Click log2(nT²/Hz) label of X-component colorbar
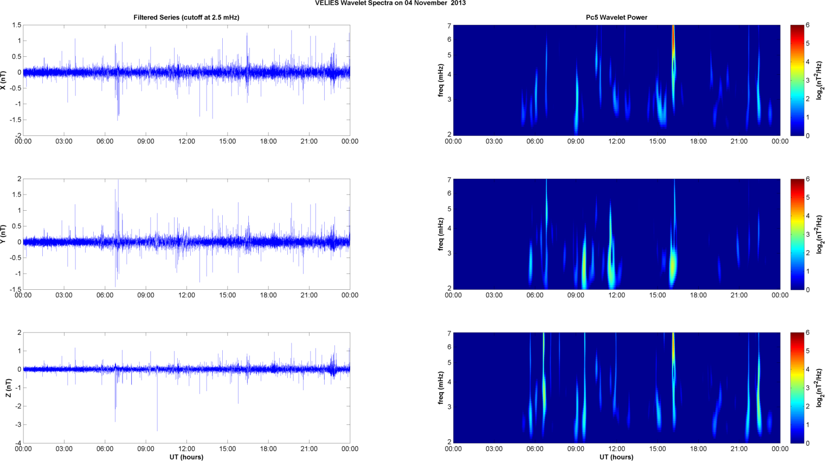The height and width of the screenshot is (461, 825). (x=820, y=80)
